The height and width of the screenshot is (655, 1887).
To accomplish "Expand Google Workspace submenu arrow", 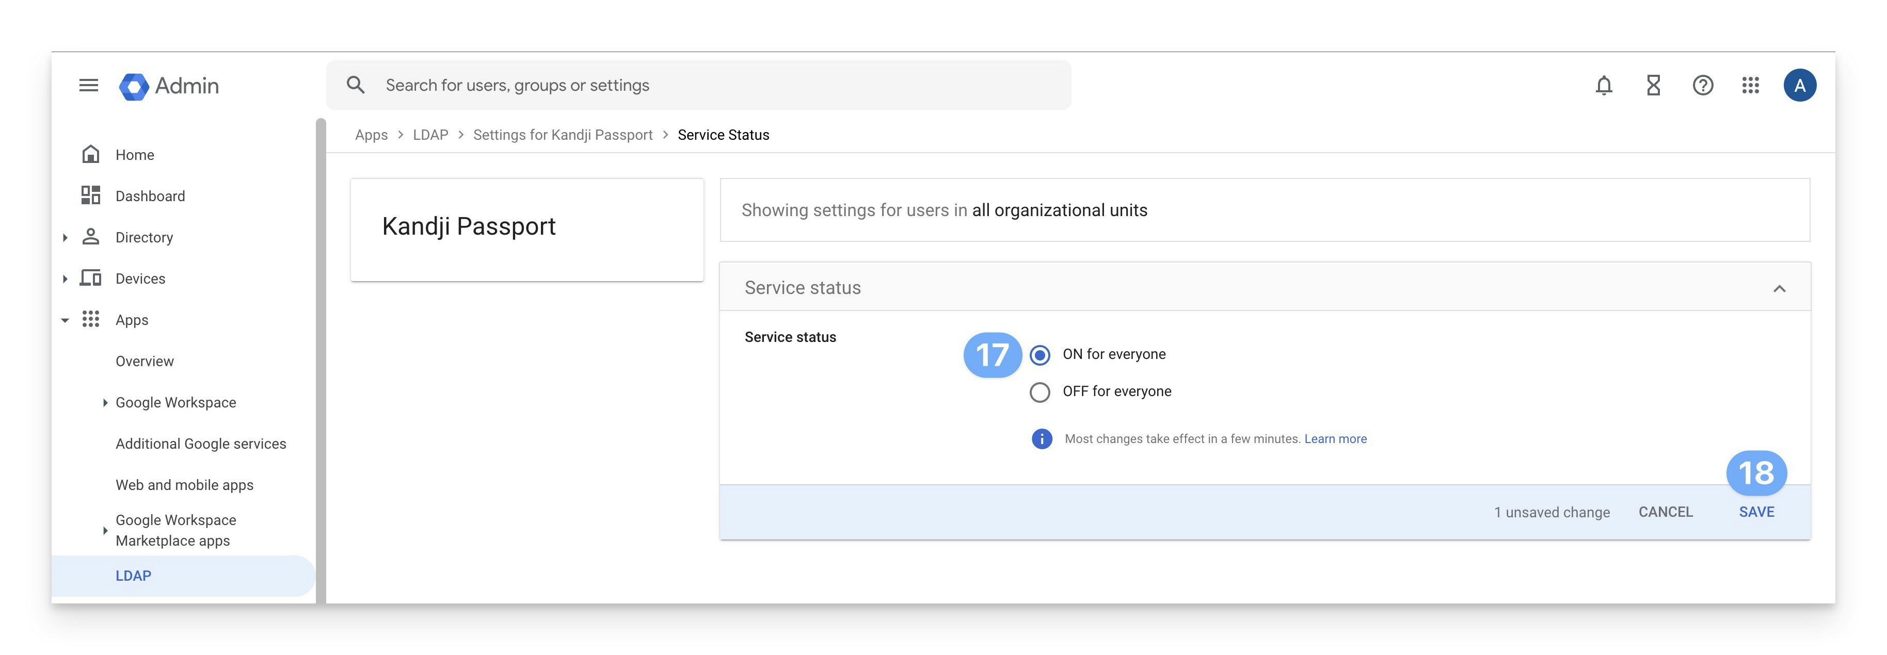I will [x=105, y=402].
